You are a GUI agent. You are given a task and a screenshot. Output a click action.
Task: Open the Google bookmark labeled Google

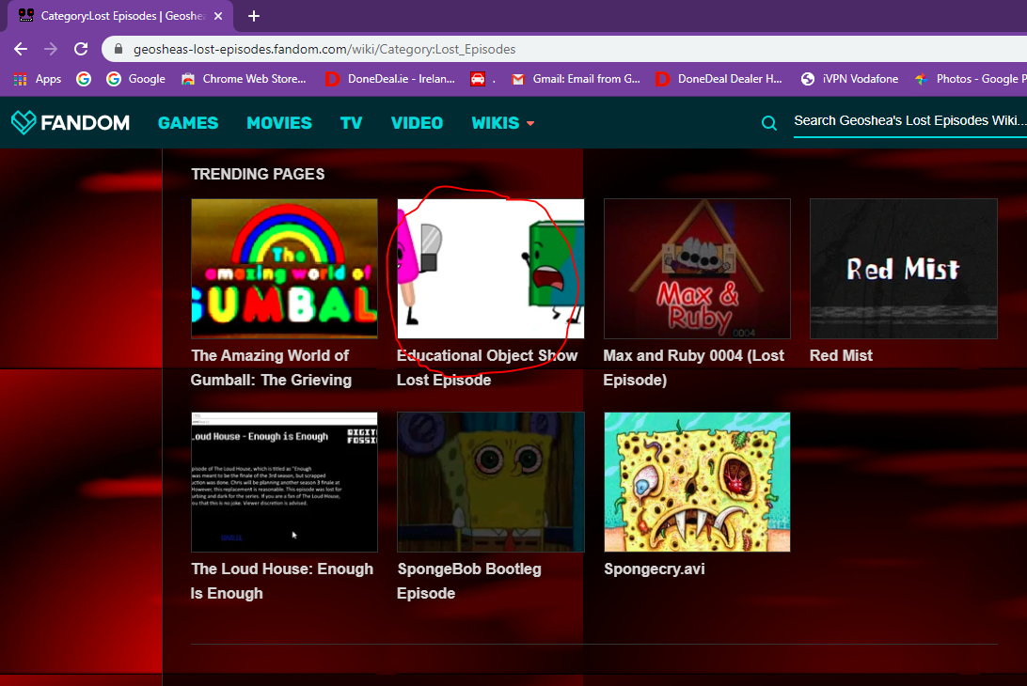click(136, 79)
